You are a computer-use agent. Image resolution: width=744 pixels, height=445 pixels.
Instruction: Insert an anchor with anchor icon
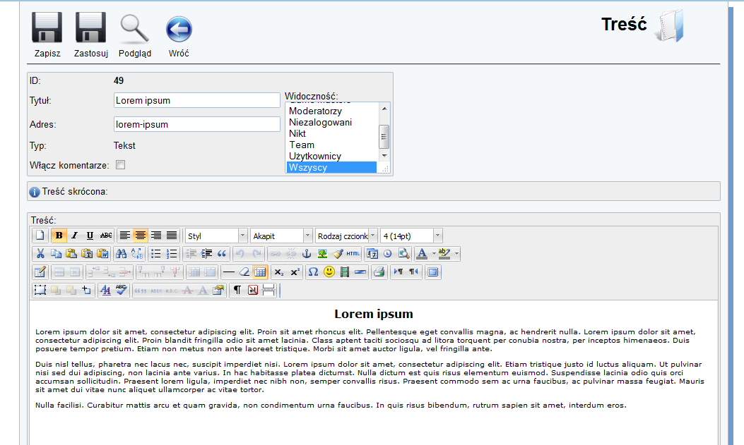[307, 254]
